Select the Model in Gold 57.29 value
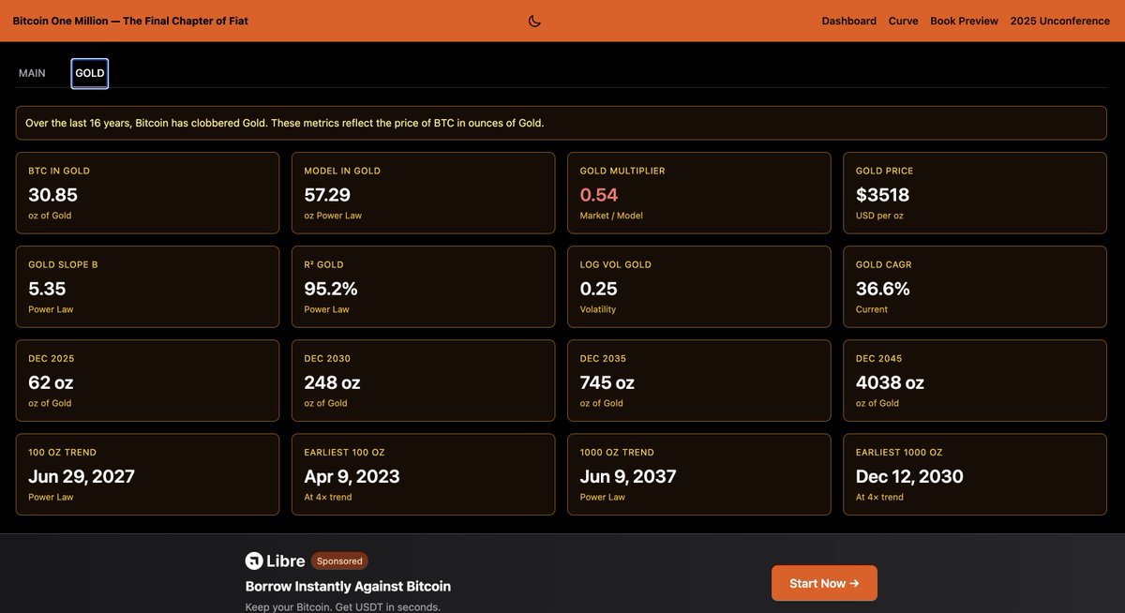The width and height of the screenshot is (1125, 613). [x=328, y=195]
